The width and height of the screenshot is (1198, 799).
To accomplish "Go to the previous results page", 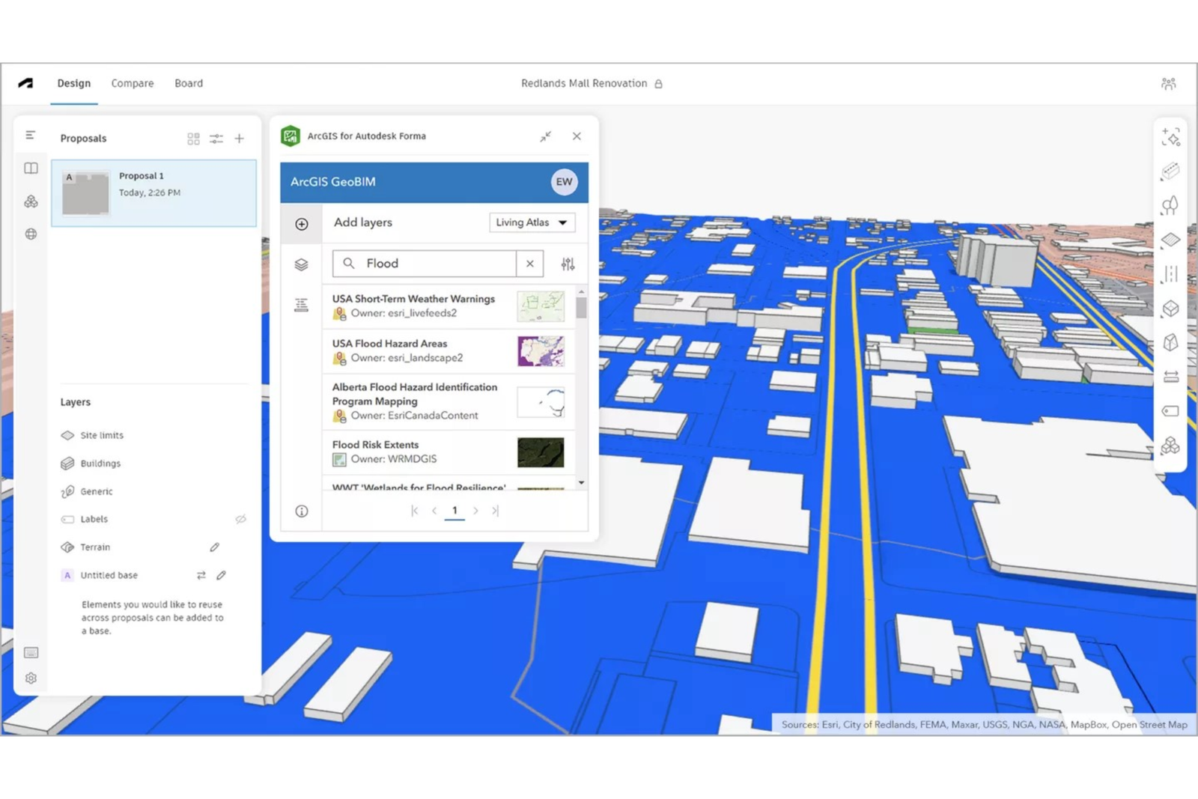I will pyautogui.click(x=434, y=511).
